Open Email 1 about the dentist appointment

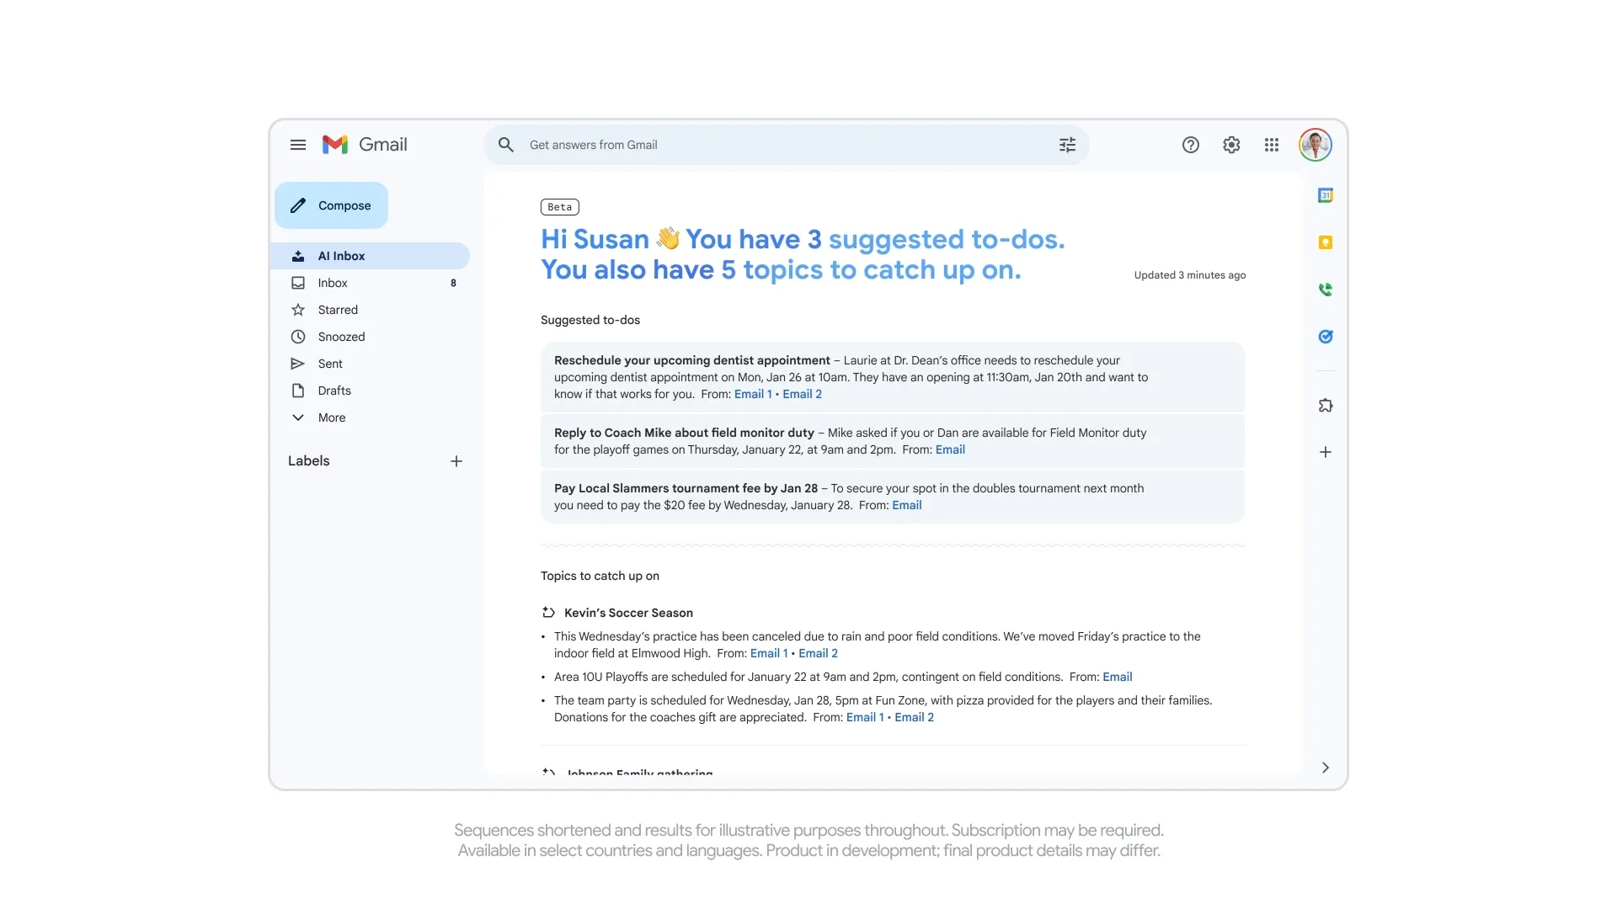(752, 394)
